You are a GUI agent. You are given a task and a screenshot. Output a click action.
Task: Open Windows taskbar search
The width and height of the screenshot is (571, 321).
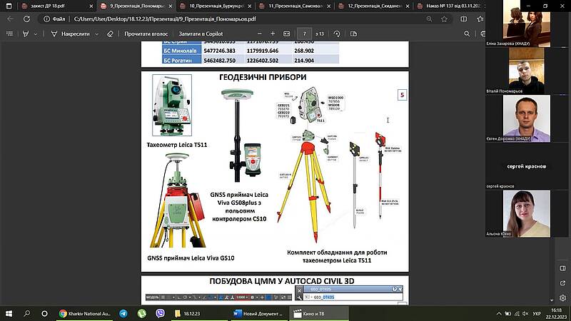pos(27,313)
